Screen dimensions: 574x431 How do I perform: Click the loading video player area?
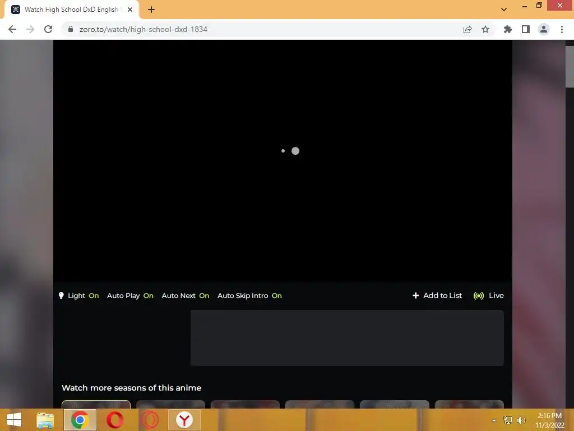(283, 161)
